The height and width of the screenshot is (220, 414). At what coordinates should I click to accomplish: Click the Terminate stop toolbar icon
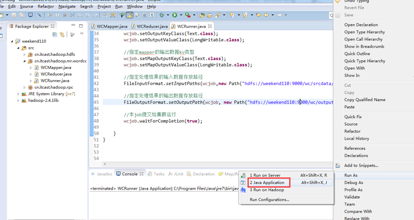65,15
